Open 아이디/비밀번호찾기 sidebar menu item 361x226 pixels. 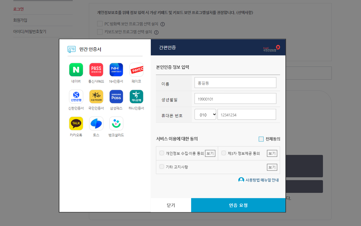point(30,31)
